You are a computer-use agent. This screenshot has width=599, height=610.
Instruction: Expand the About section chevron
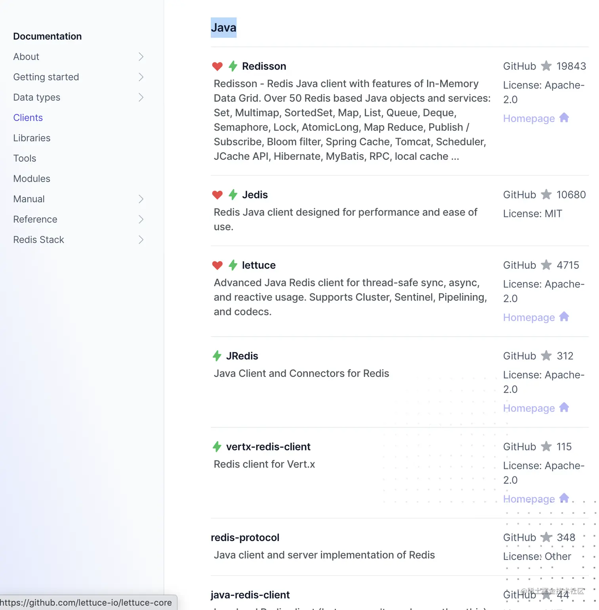pyautogui.click(x=141, y=57)
